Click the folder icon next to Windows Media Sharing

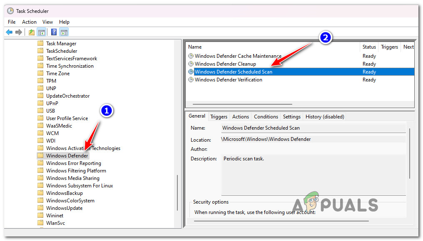click(x=40, y=178)
